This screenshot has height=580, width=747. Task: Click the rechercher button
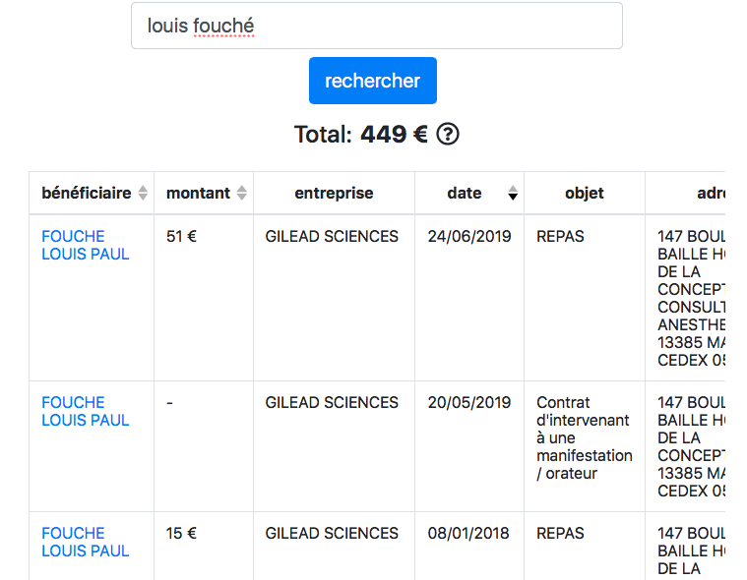pyautogui.click(x=373, y=81)
